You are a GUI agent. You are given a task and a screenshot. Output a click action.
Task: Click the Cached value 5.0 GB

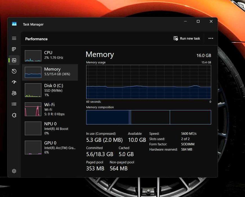click(126, 154)
